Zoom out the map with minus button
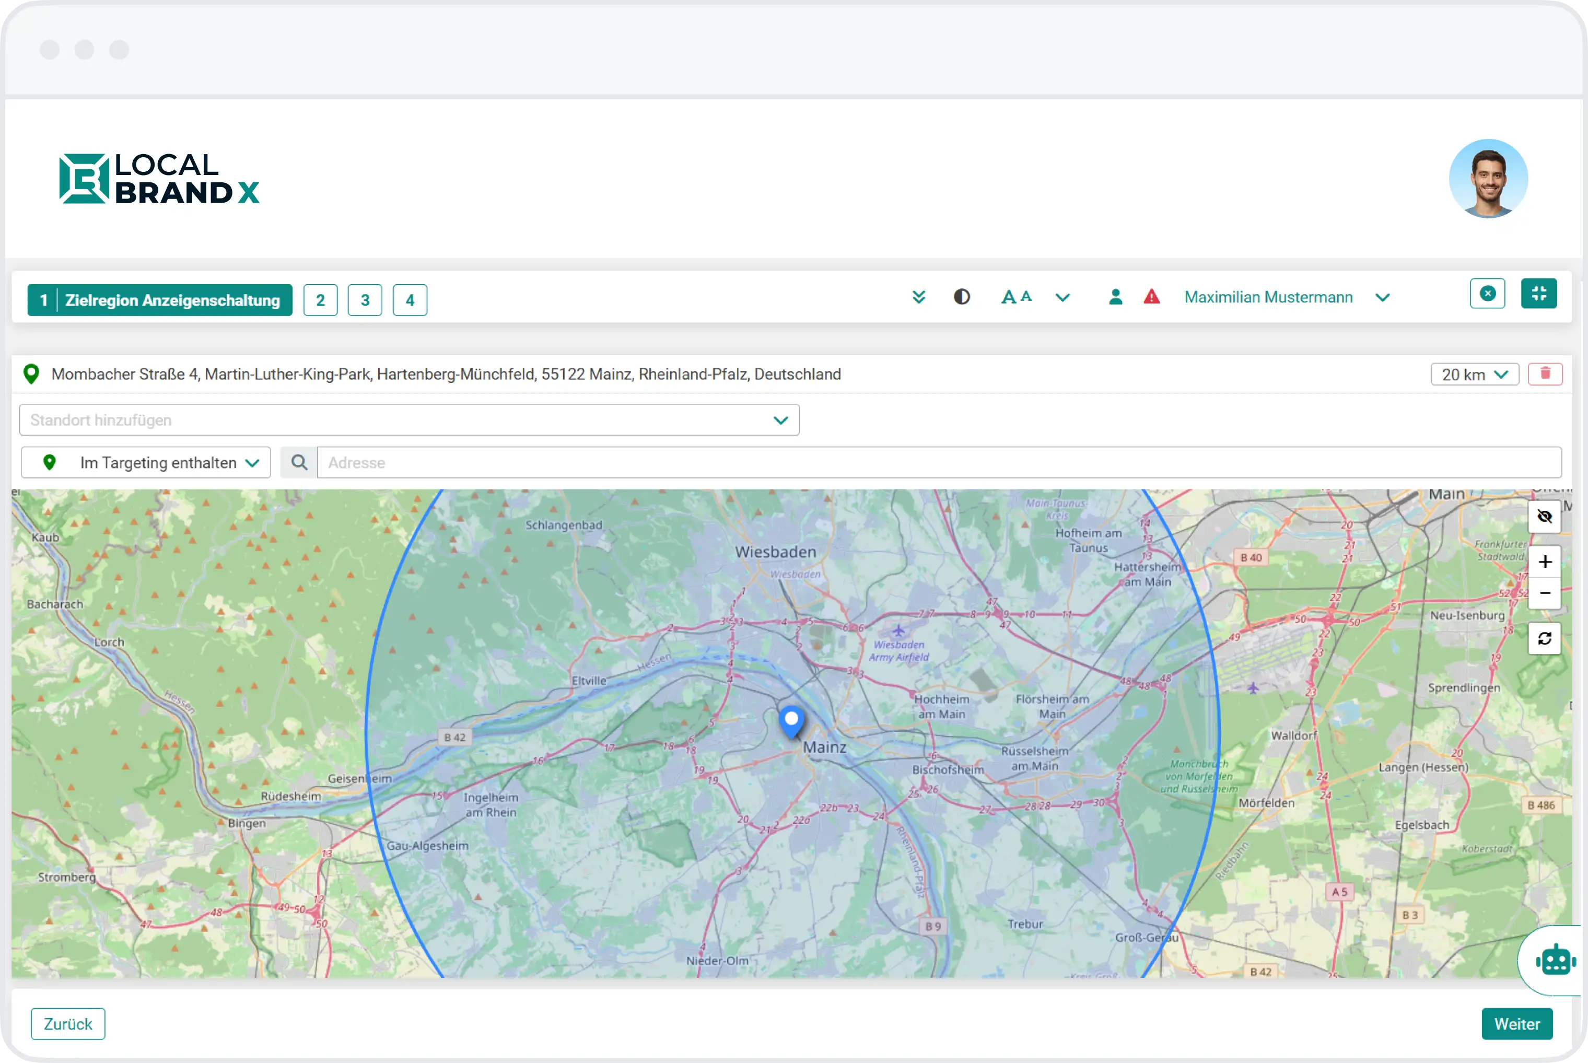The width and height of the screenshot is (1588, 1063). click(x=1544, y=593)
